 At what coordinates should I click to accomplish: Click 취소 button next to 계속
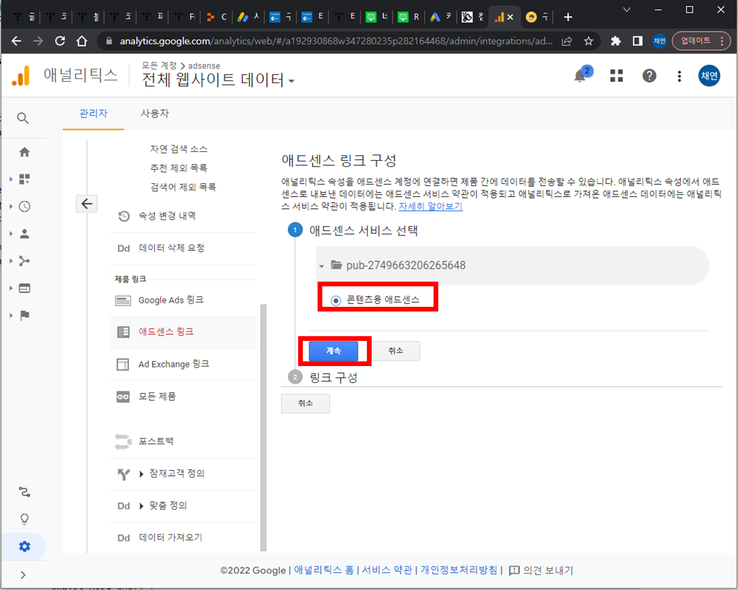coord(396,351)
